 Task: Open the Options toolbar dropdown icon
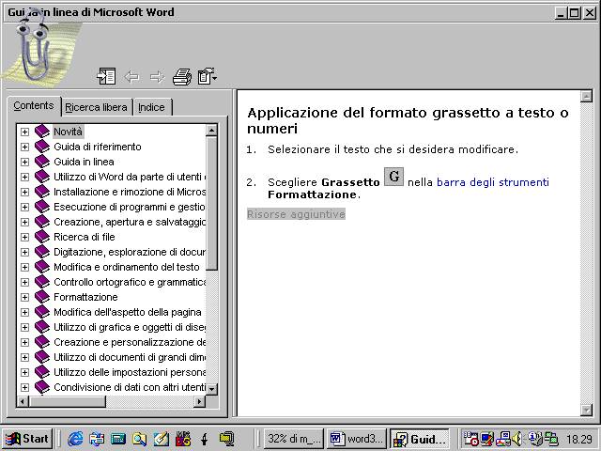(x=208, y=76)
